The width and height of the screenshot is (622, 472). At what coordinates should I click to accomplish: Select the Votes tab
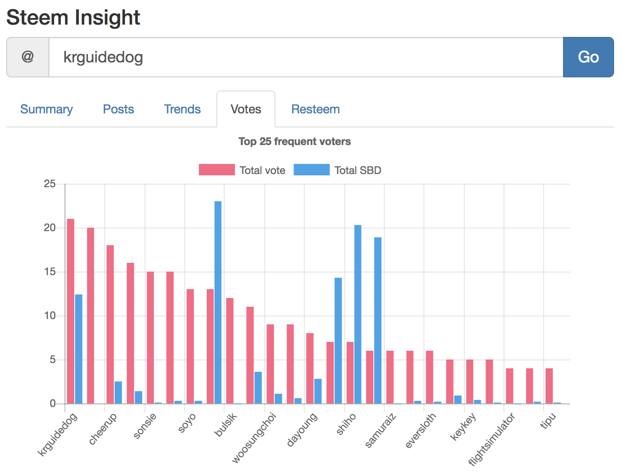(246, 109)
